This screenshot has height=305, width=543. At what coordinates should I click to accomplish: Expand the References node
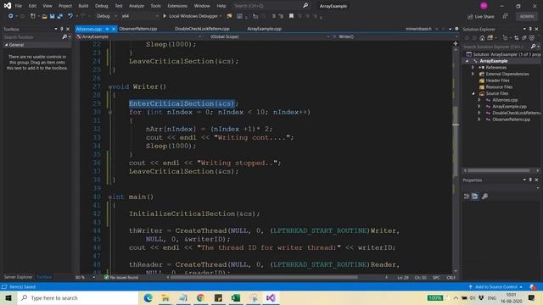point(473,68)
